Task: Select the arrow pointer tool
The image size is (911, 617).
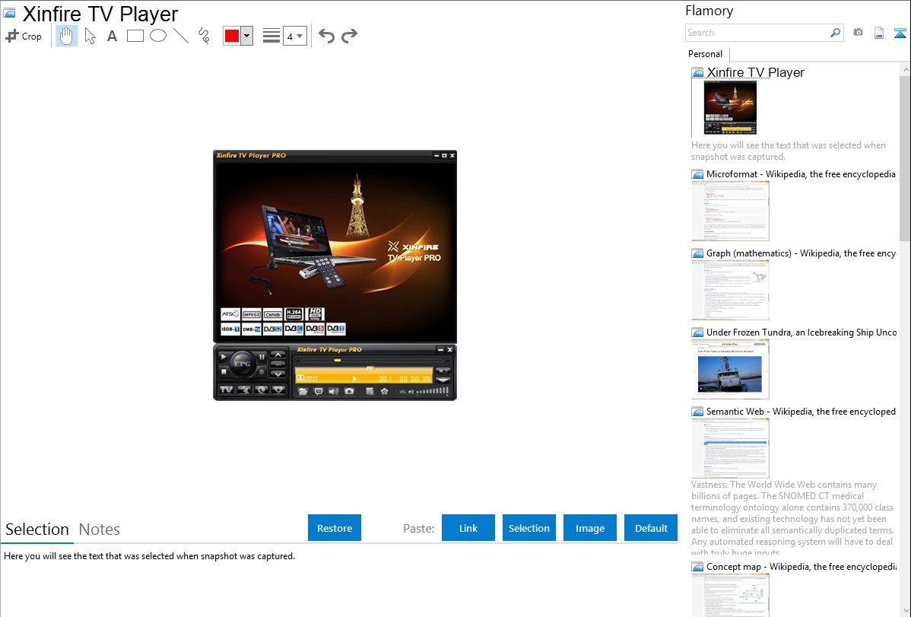Action: [90, 36]
